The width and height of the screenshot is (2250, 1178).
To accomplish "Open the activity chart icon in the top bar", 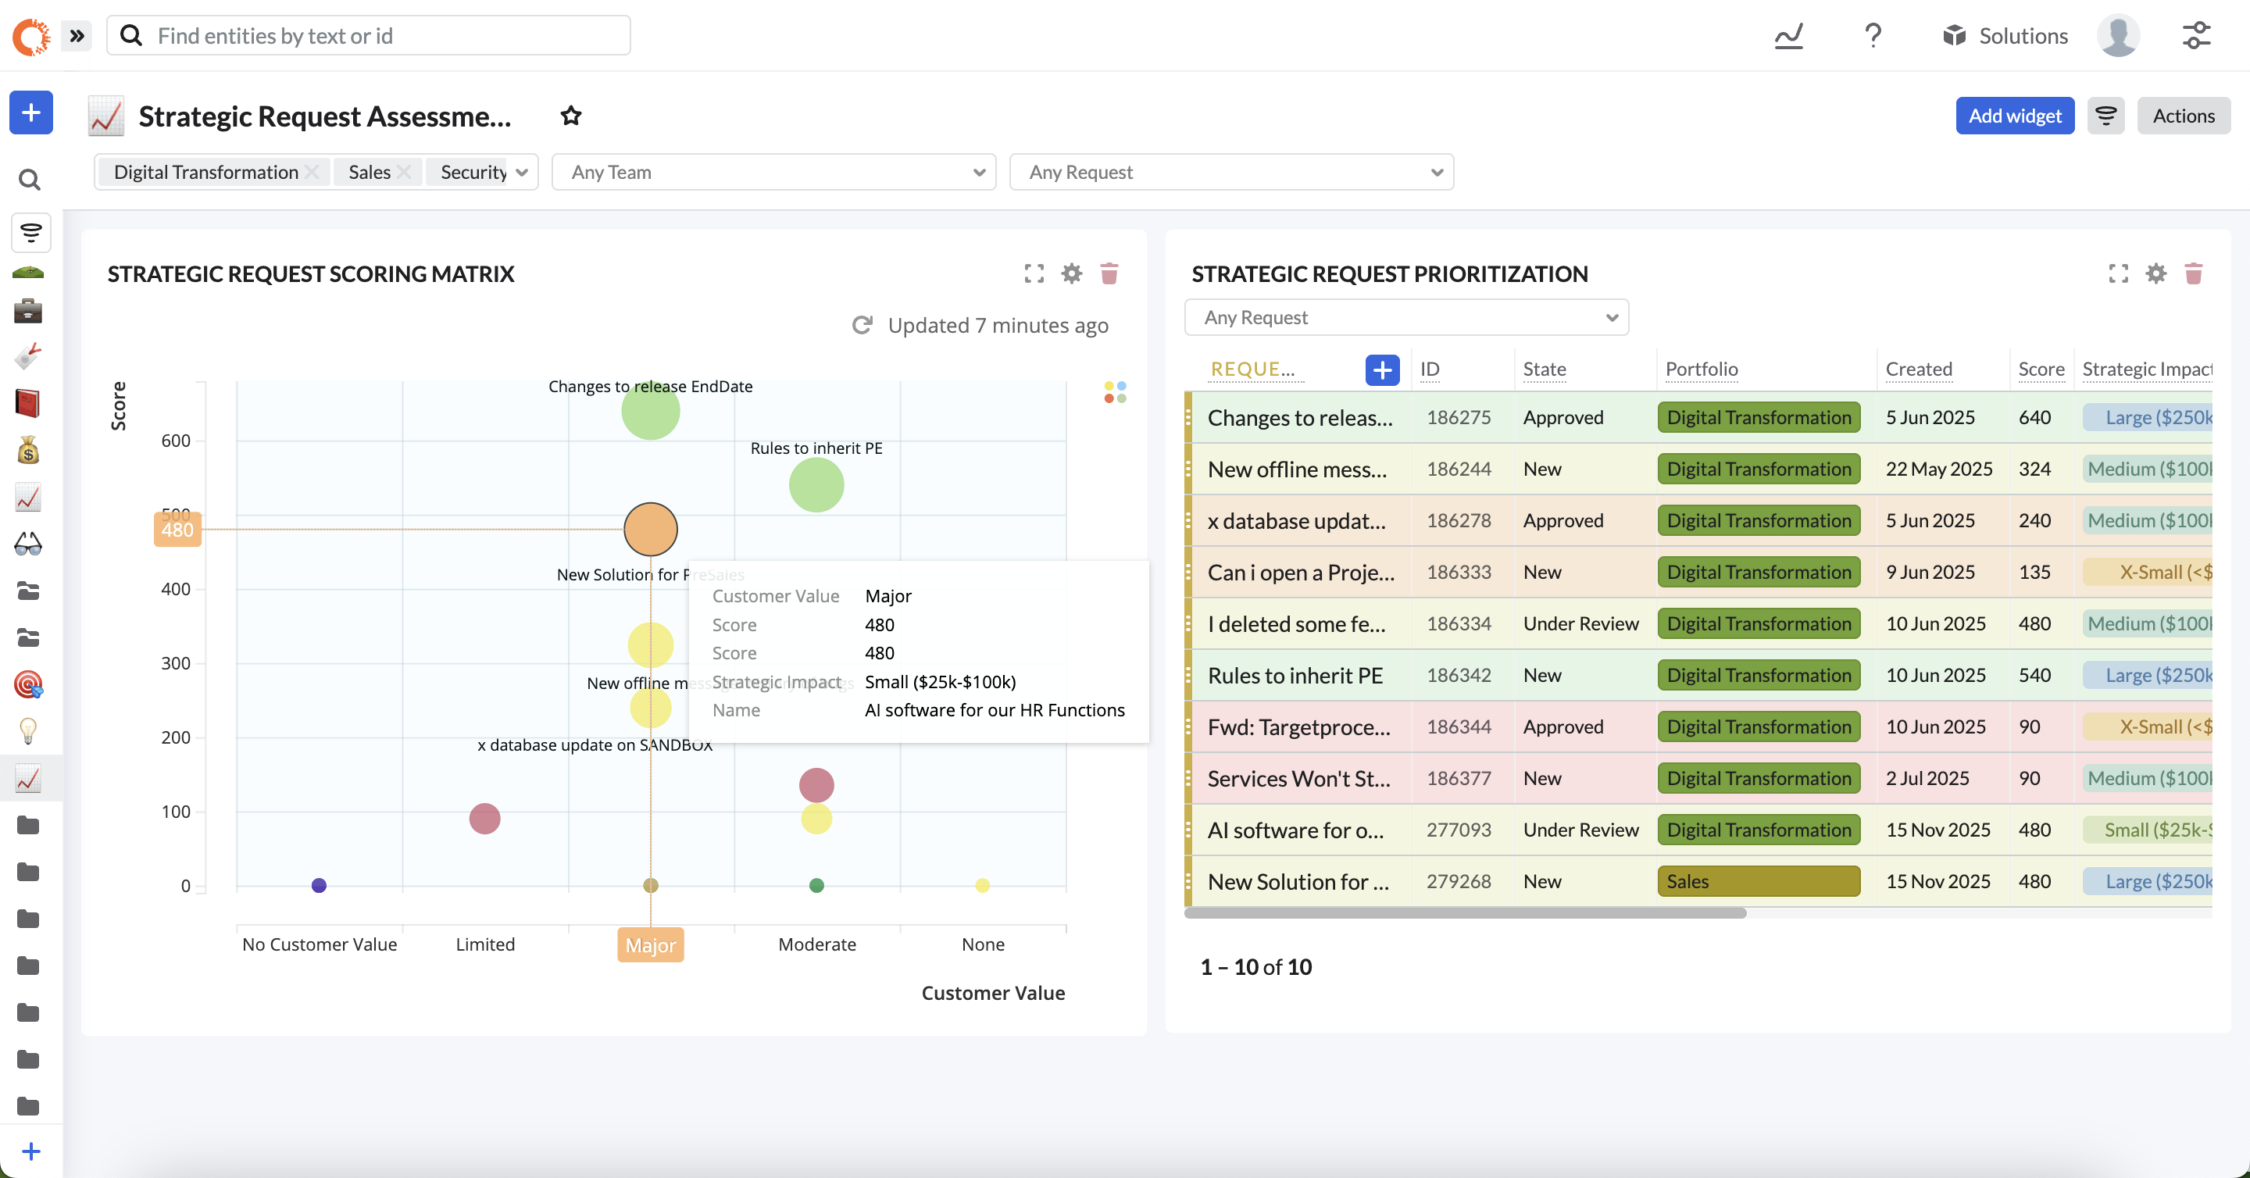I will pyautogui.click(x=1788, y=36).
